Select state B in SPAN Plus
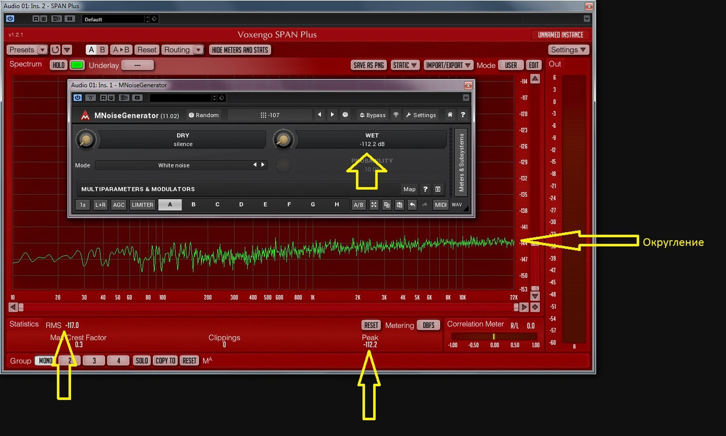The image size is (726, 436). click(103, 50)
